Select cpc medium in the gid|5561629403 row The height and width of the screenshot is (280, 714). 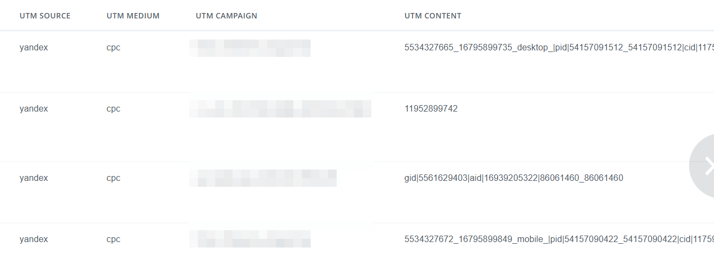pos(113,178)
